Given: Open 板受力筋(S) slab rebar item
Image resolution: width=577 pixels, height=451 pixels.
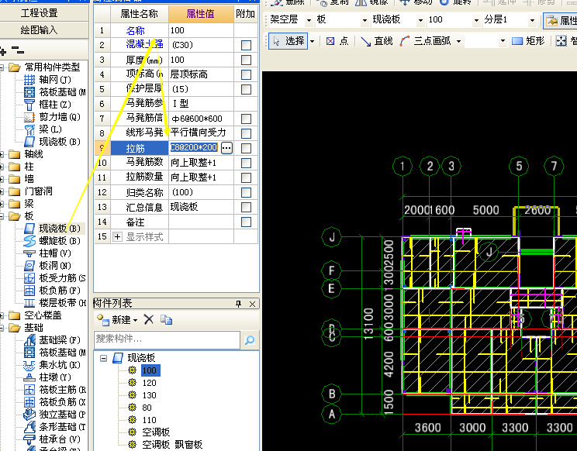Looking at the screenshot, I should [55, 278].
